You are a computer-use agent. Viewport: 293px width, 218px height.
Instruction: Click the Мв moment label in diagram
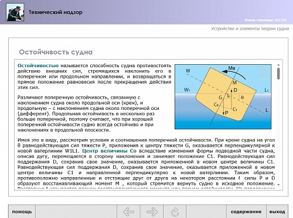click(231, 68)
